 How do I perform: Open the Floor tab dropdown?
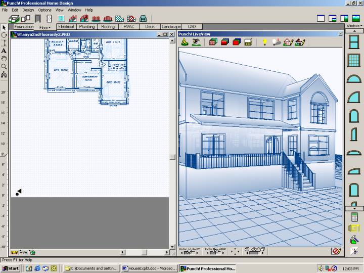click(x=45, y=27)
